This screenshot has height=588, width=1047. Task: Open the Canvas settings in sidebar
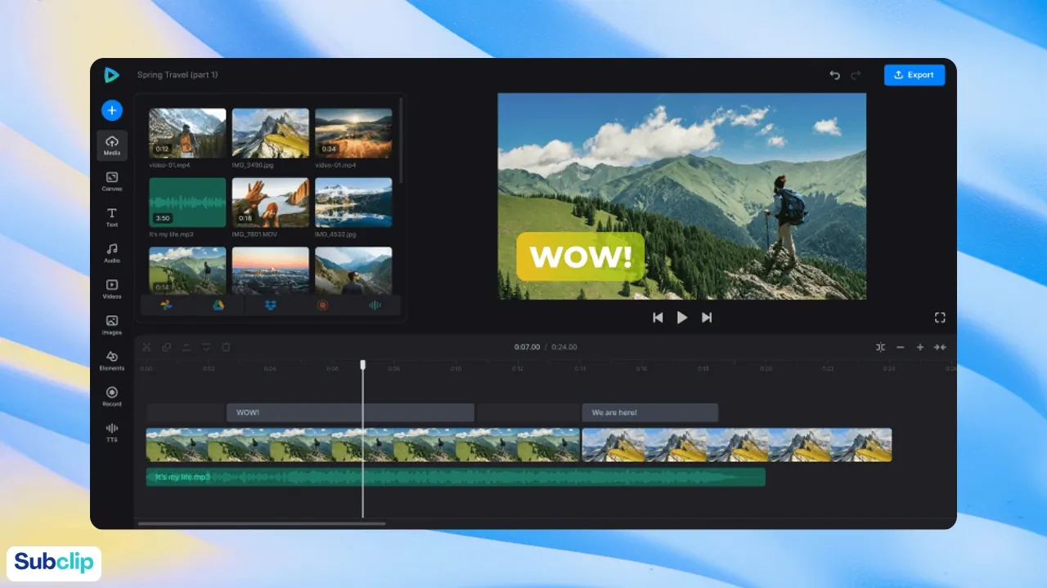(112, 181)
